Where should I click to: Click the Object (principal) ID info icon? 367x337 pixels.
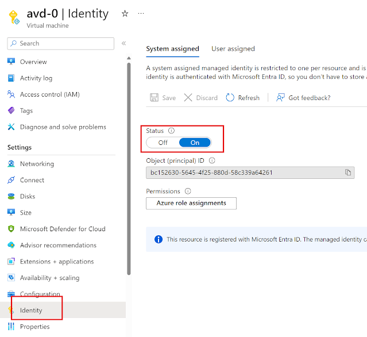(x=212, y=160)
